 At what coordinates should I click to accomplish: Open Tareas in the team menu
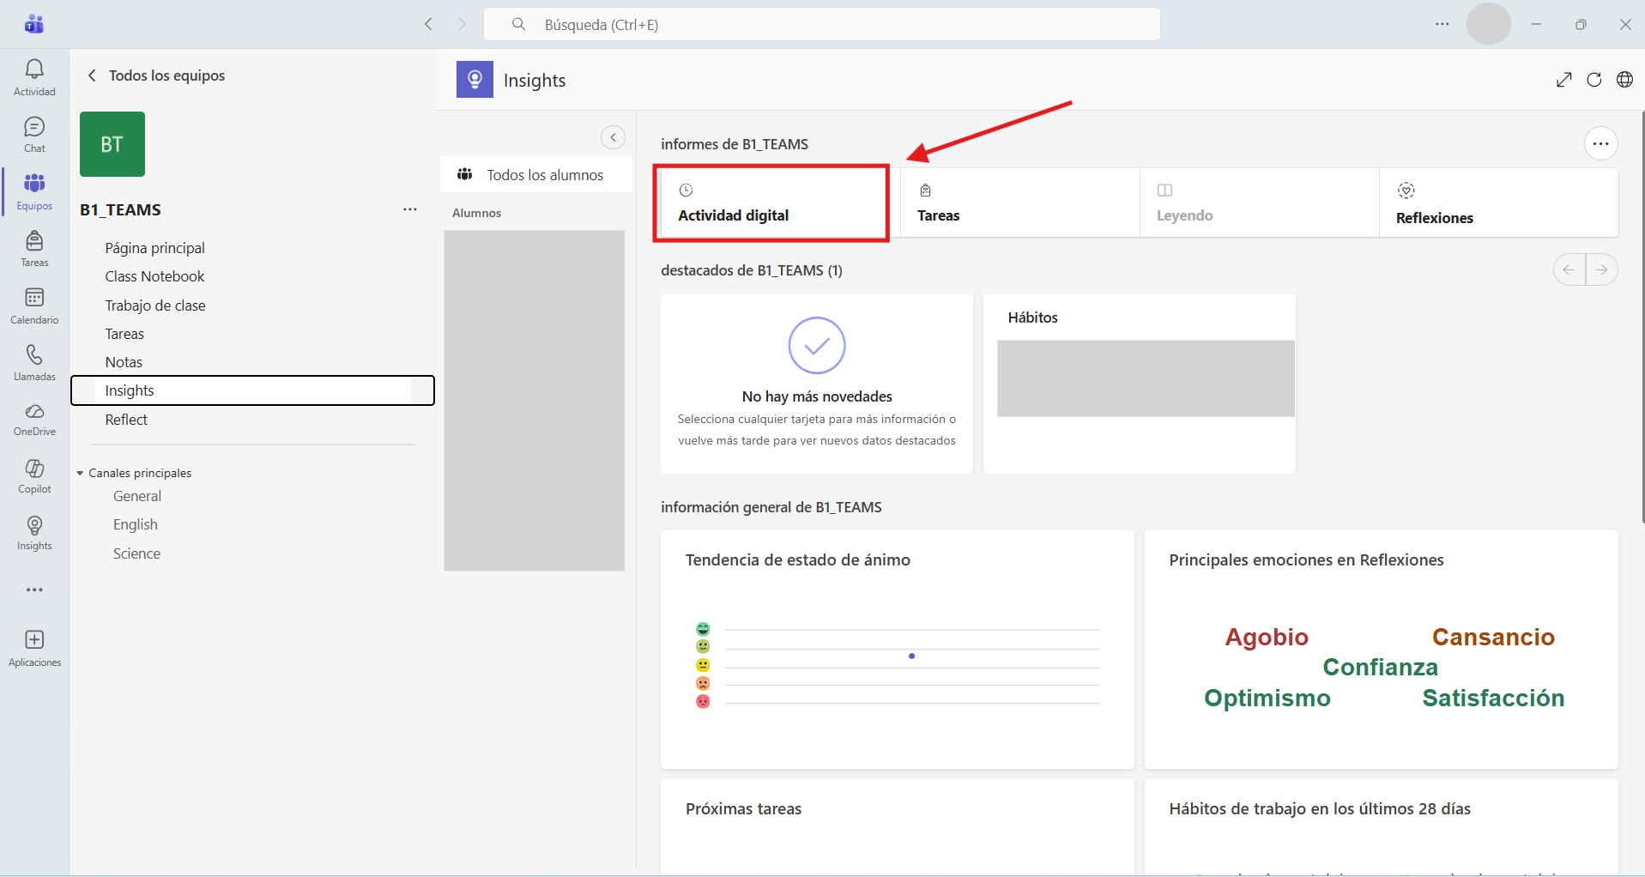[124, 334]
